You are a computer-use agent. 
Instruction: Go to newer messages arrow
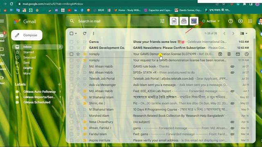(224, 33)
